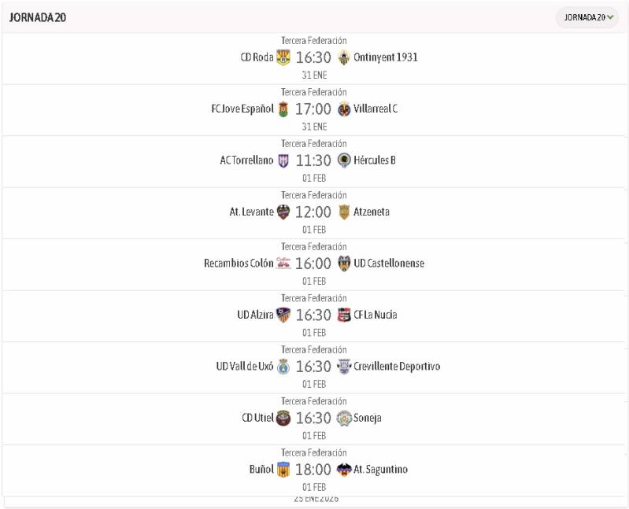Open the Recambios Colón team link

(239, 264)
